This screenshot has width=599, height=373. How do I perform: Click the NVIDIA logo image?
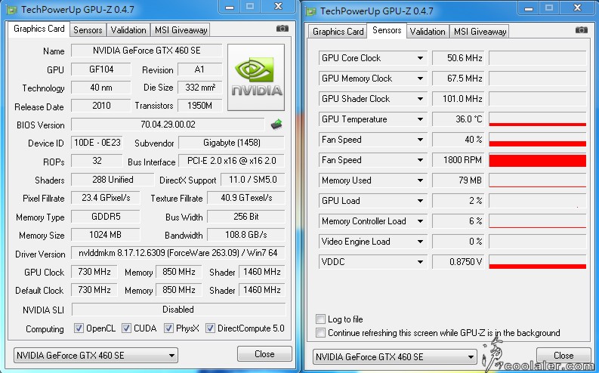[256, 77]
